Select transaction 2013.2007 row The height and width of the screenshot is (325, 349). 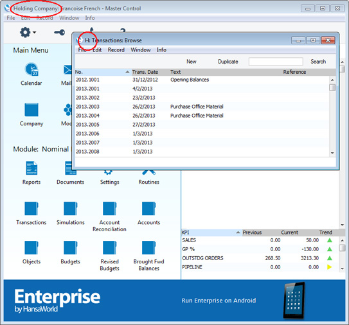click(x=202, y=143)
